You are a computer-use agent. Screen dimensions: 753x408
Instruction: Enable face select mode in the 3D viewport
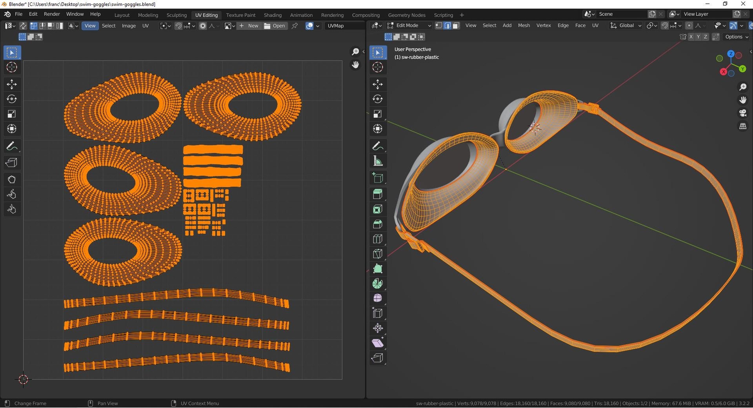click(x=456, y=25)
